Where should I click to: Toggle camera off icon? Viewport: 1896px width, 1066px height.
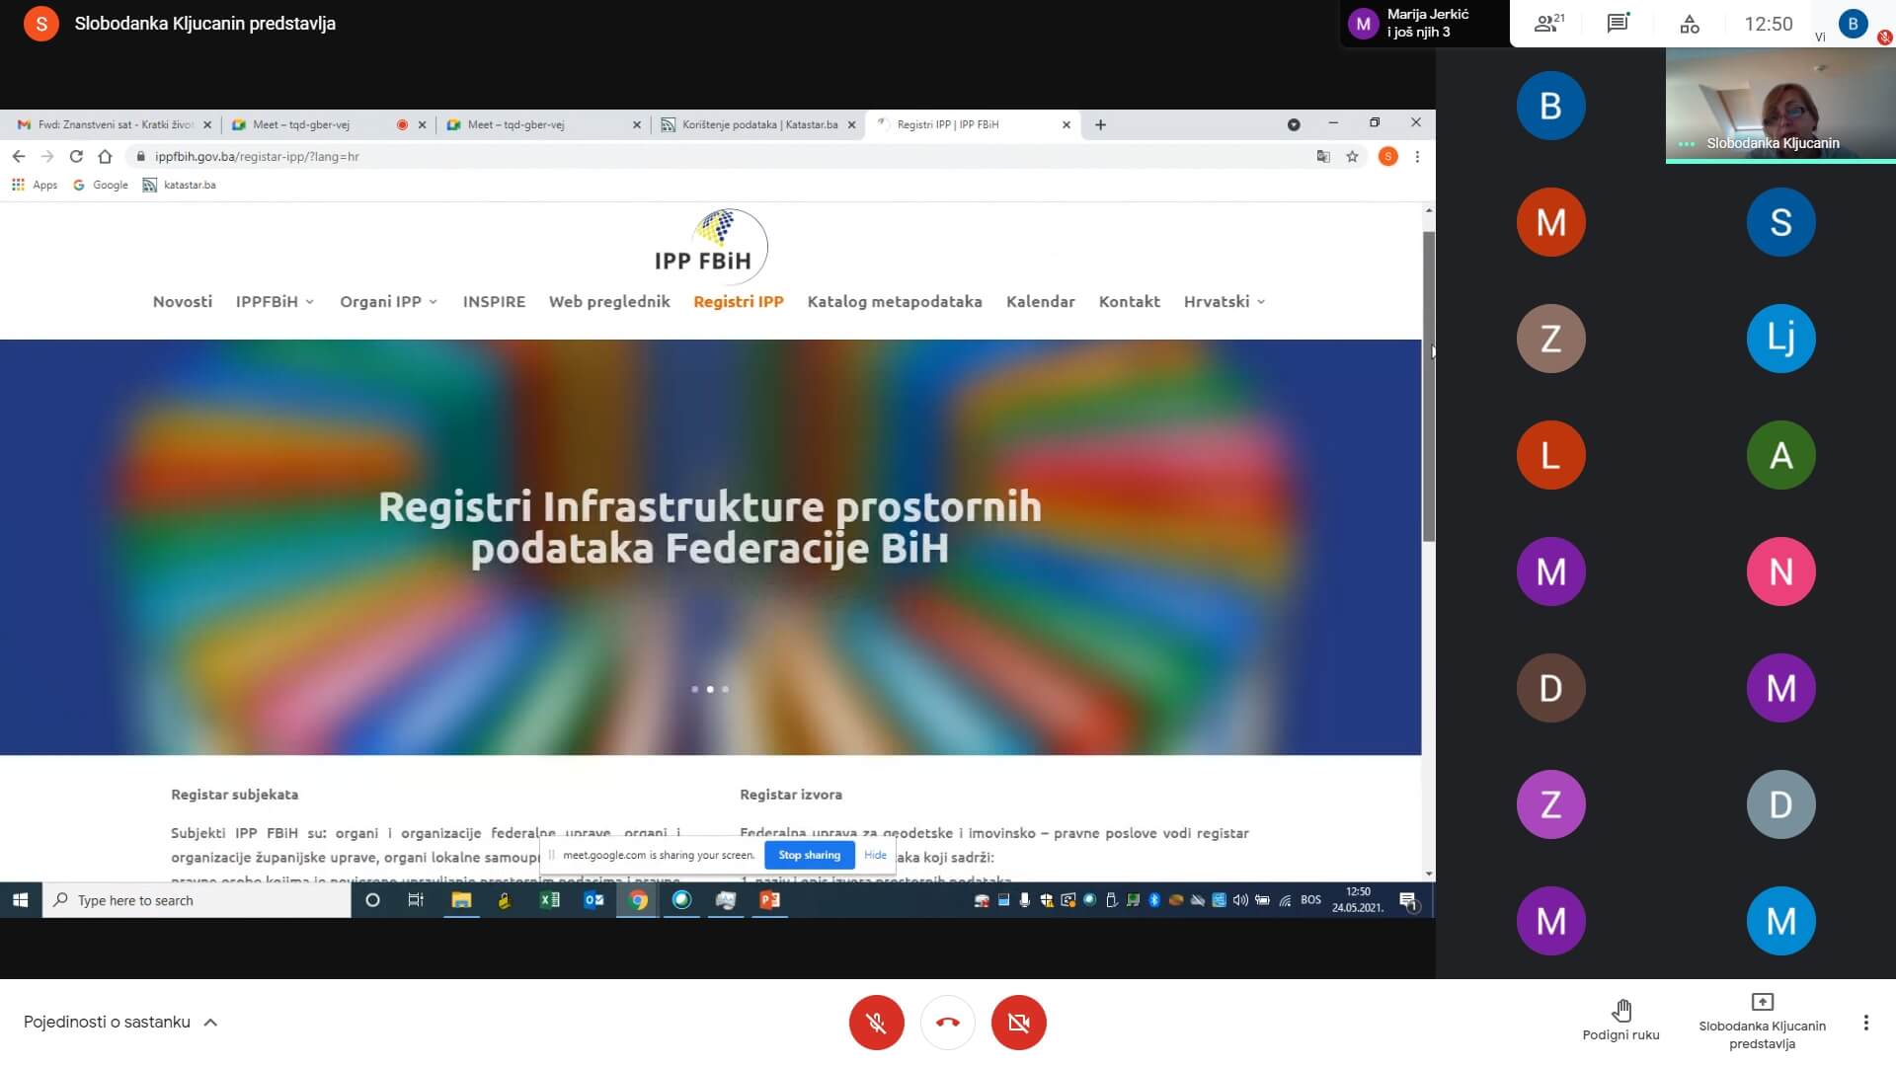[1020, 1022]
